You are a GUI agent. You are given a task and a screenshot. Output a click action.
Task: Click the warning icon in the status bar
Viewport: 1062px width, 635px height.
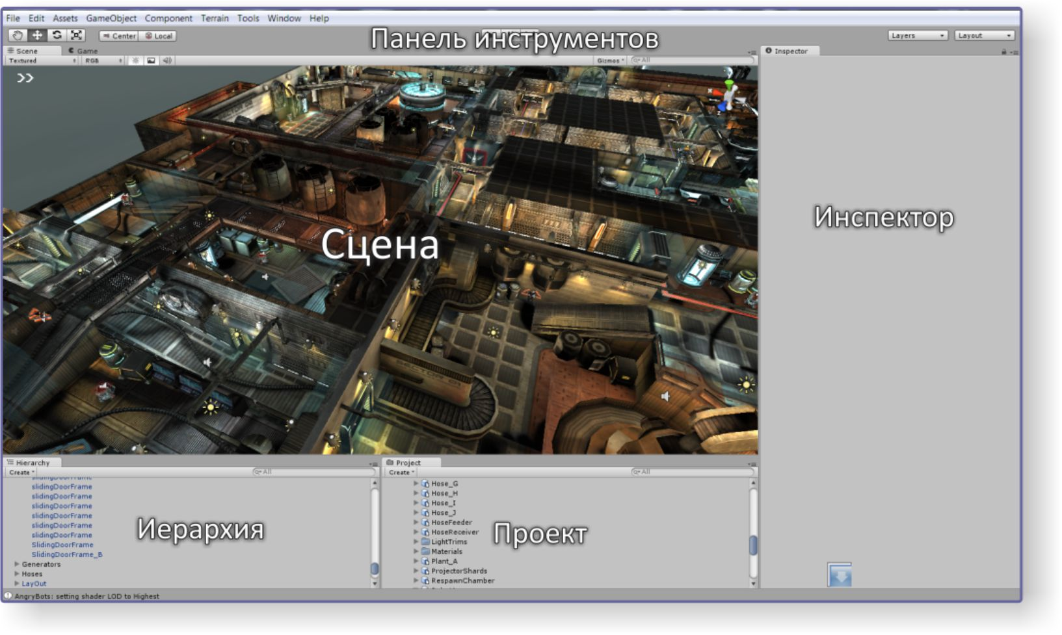point(8,595)
